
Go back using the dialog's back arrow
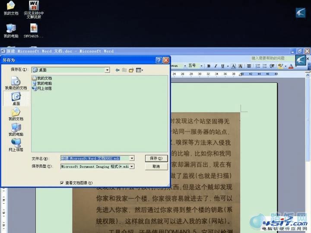[x=117, y=70]
